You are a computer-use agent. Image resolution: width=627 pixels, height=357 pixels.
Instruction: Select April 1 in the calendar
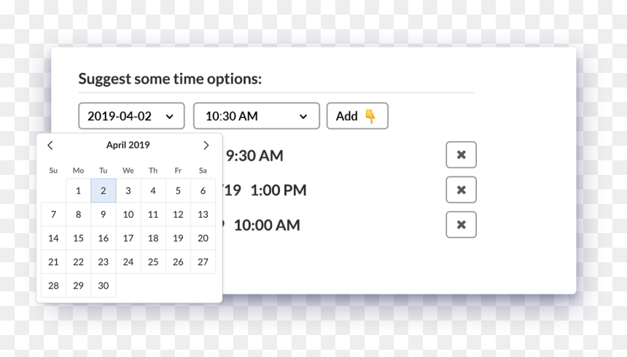pos(79,191)
